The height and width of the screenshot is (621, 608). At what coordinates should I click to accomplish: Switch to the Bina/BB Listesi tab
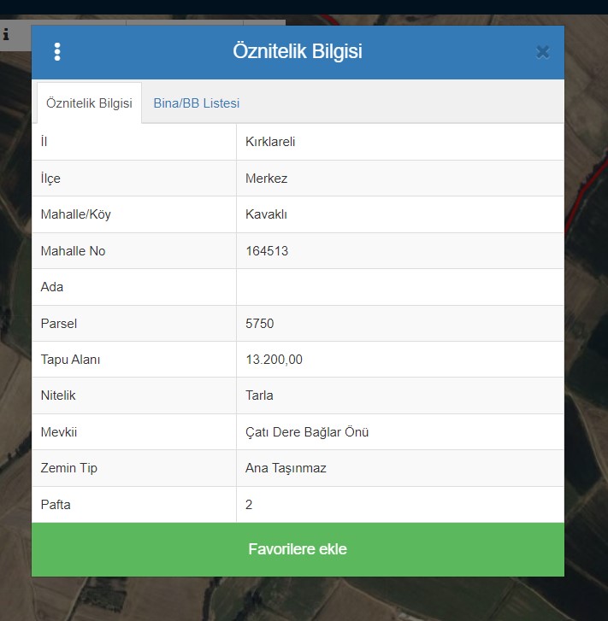pos(196,103)
